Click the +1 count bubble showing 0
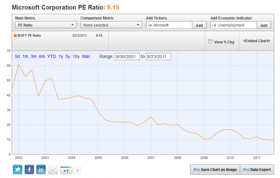Screen dimensions: 280x178 click(x=77, y=170)
